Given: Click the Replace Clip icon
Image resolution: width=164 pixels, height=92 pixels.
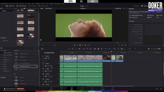Looking at the screenshot, I should [90, 49].
